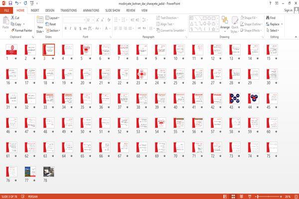Click Reading View icon in status bar
This screenshot has width=299, height=199.
click(241, 197)
